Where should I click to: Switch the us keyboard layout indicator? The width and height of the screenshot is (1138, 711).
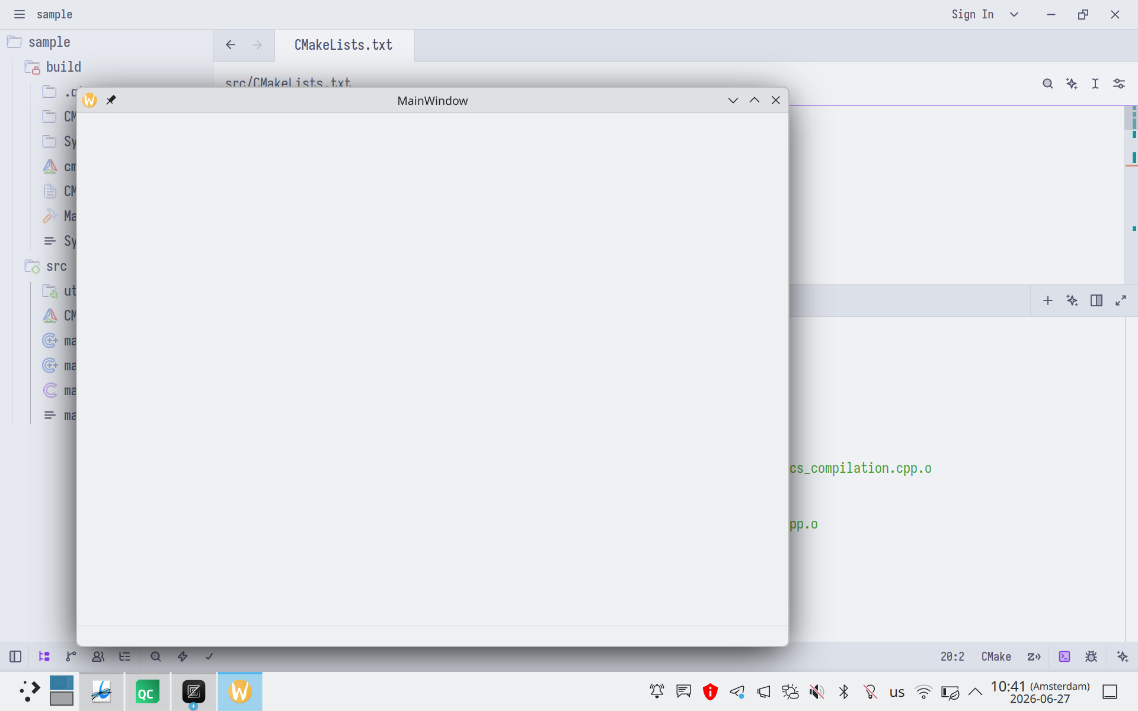coord(897,692)
